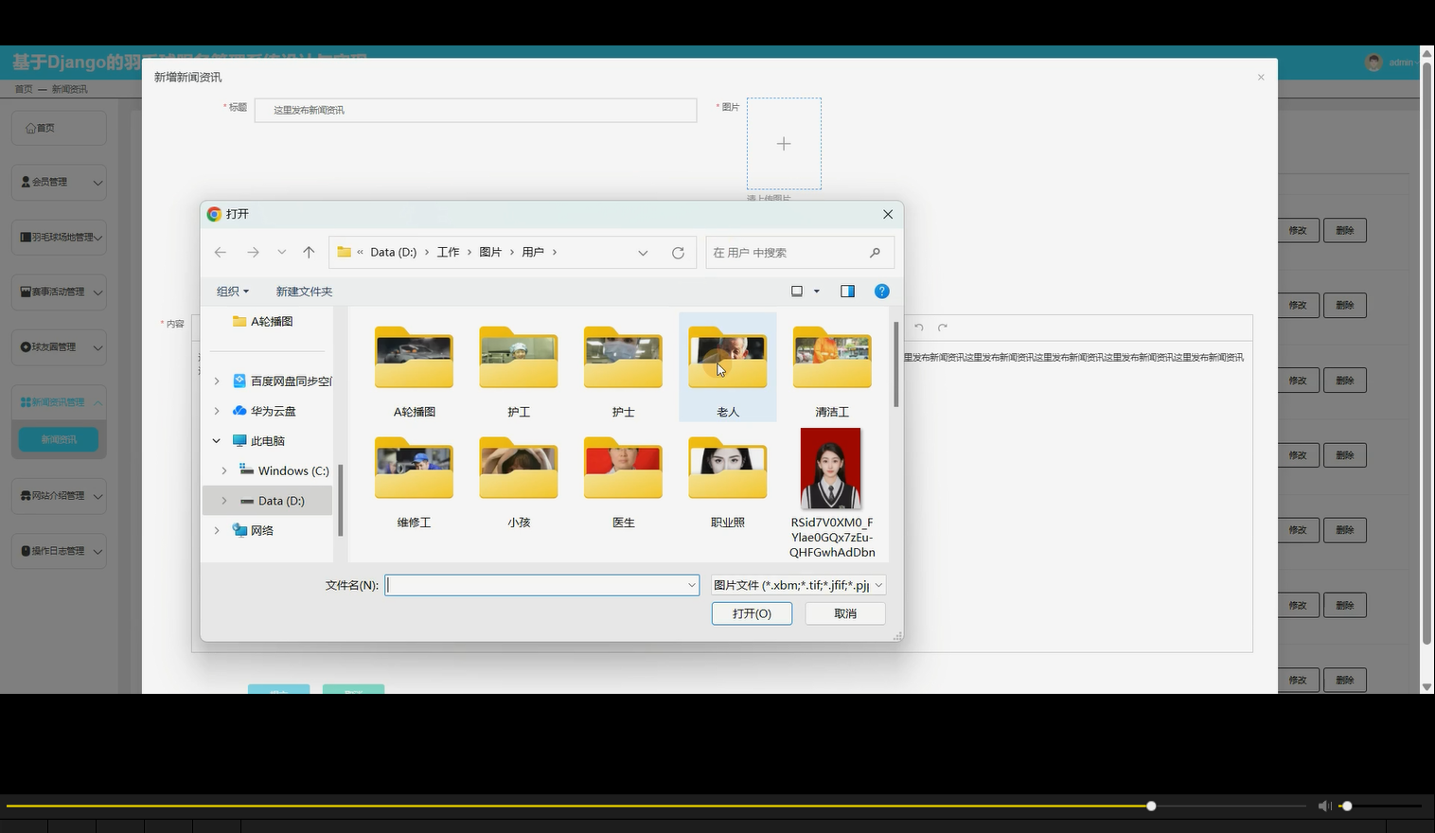
Task: Toggle the preview pane
Action: click(x=847, y=292)
